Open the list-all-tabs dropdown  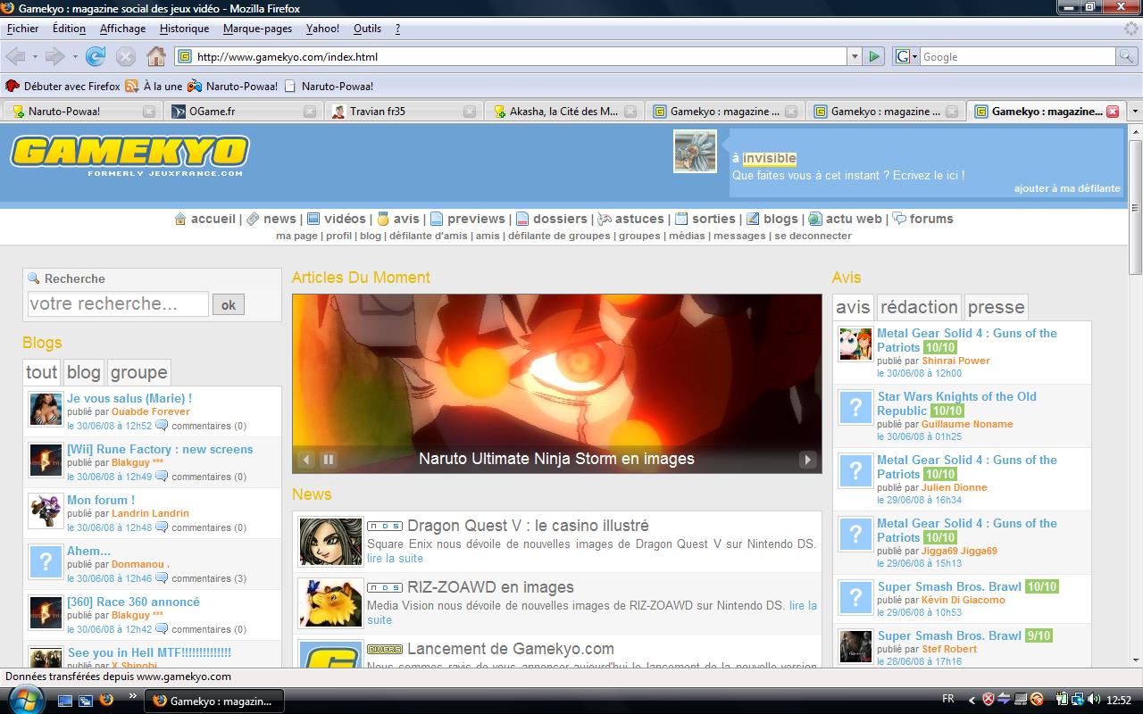coord(1134,112)
